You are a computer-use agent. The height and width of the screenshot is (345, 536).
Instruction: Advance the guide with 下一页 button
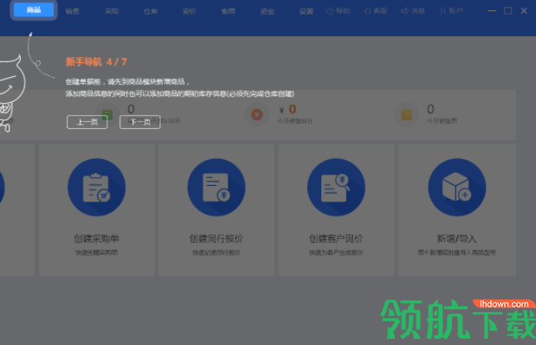140,122
